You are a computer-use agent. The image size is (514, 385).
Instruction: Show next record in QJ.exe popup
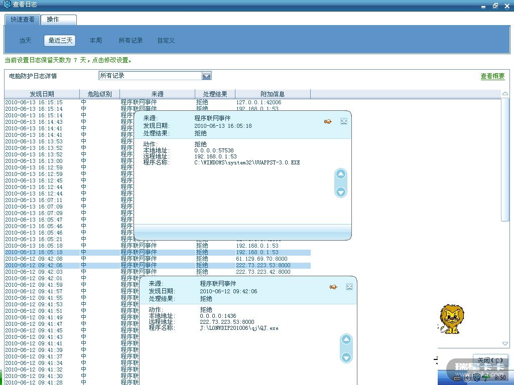(x=346, y=357)
